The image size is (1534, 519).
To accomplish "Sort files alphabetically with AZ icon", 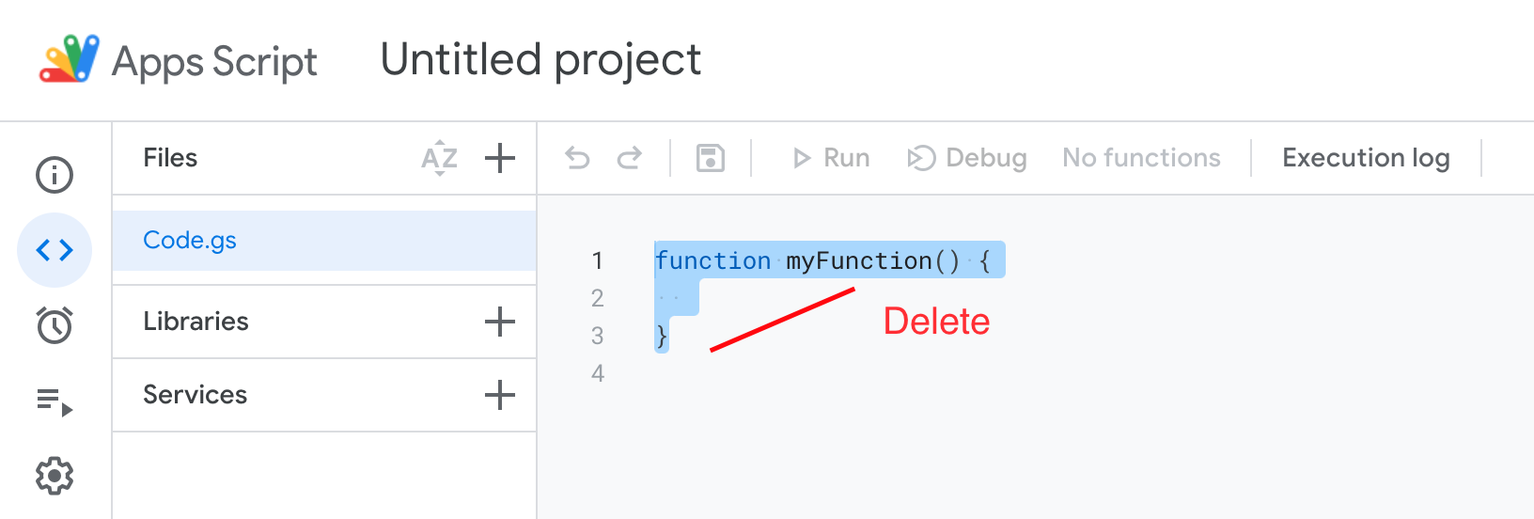I will click(x=439, y=158).
